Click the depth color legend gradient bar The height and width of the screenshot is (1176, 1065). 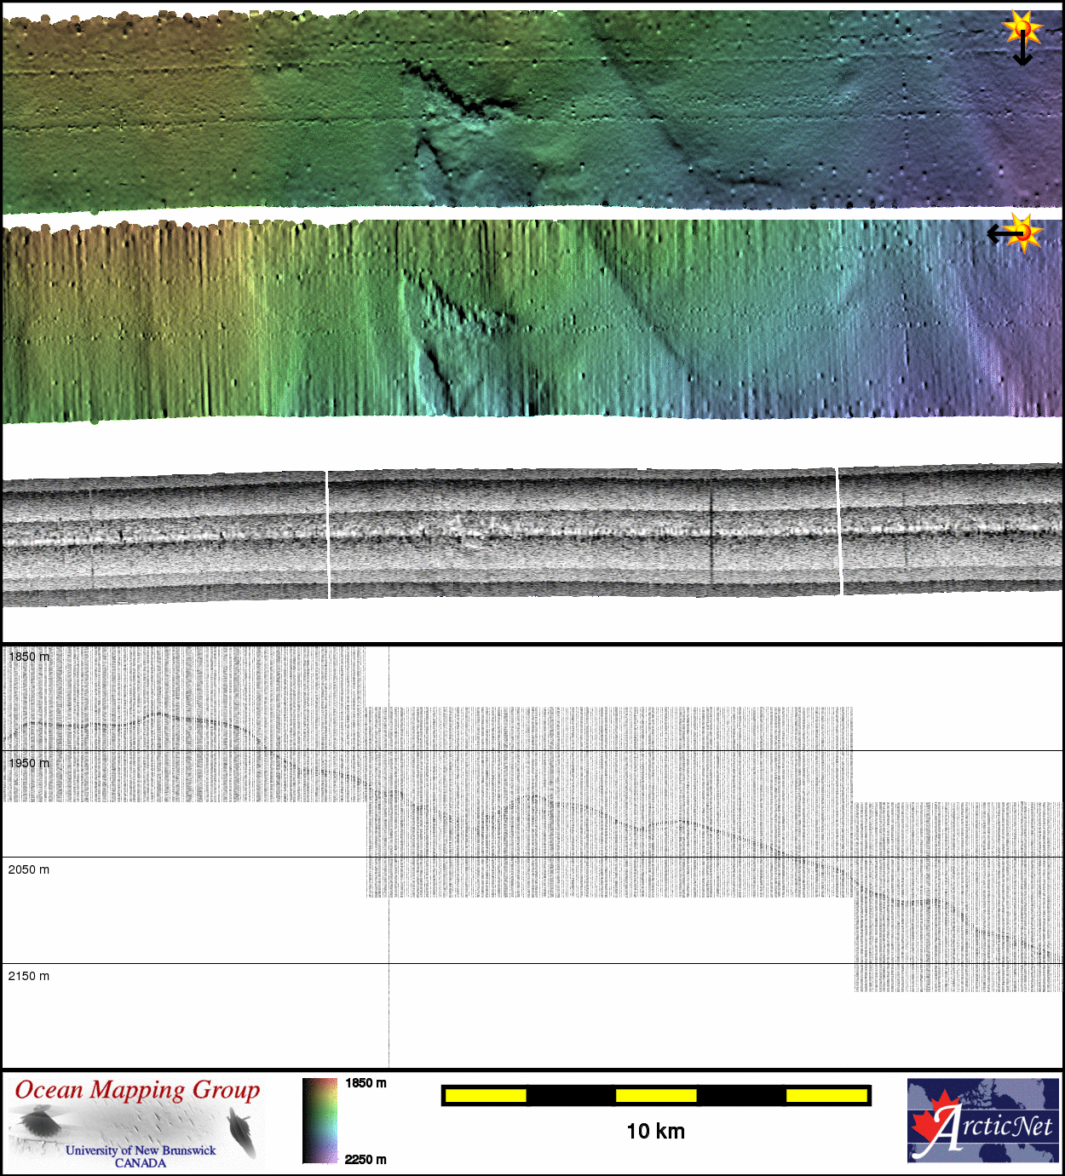[x=319, y=1120]
